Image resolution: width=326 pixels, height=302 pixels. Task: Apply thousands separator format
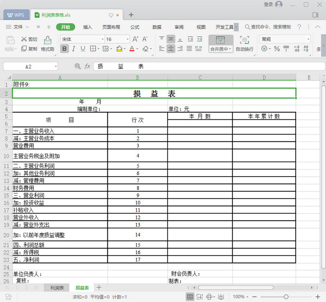[286, 49]
